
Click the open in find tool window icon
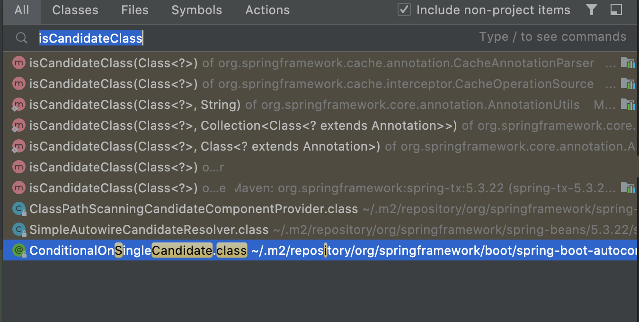(x=616, y=10)
